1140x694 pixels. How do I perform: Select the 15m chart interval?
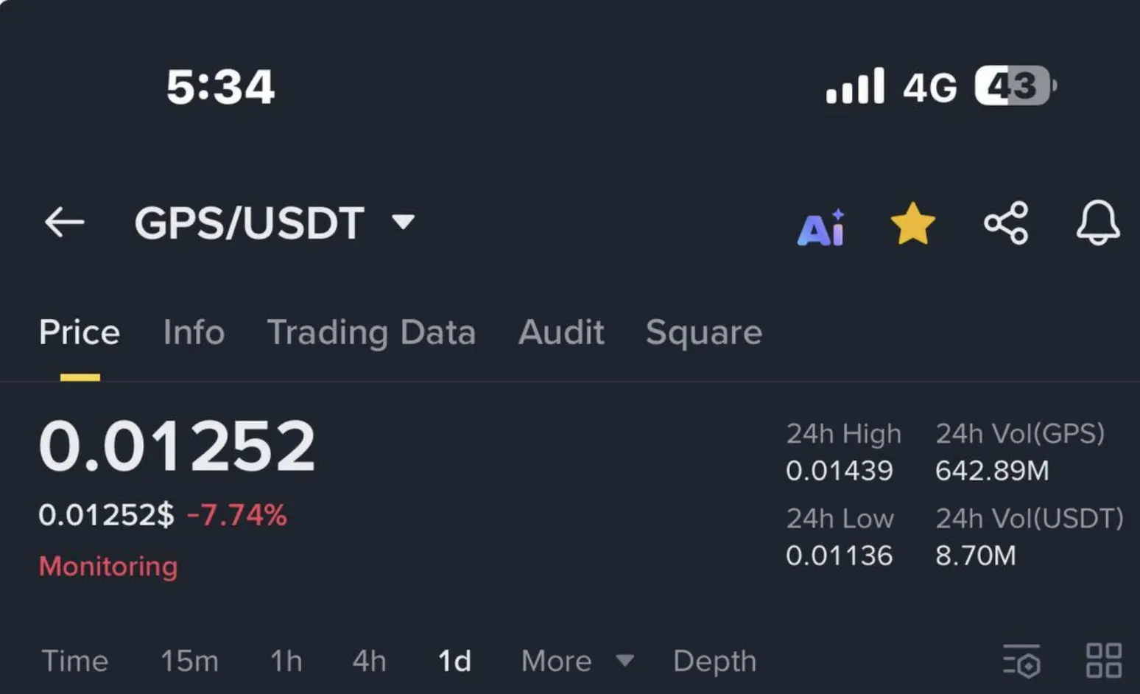(189, 661)
